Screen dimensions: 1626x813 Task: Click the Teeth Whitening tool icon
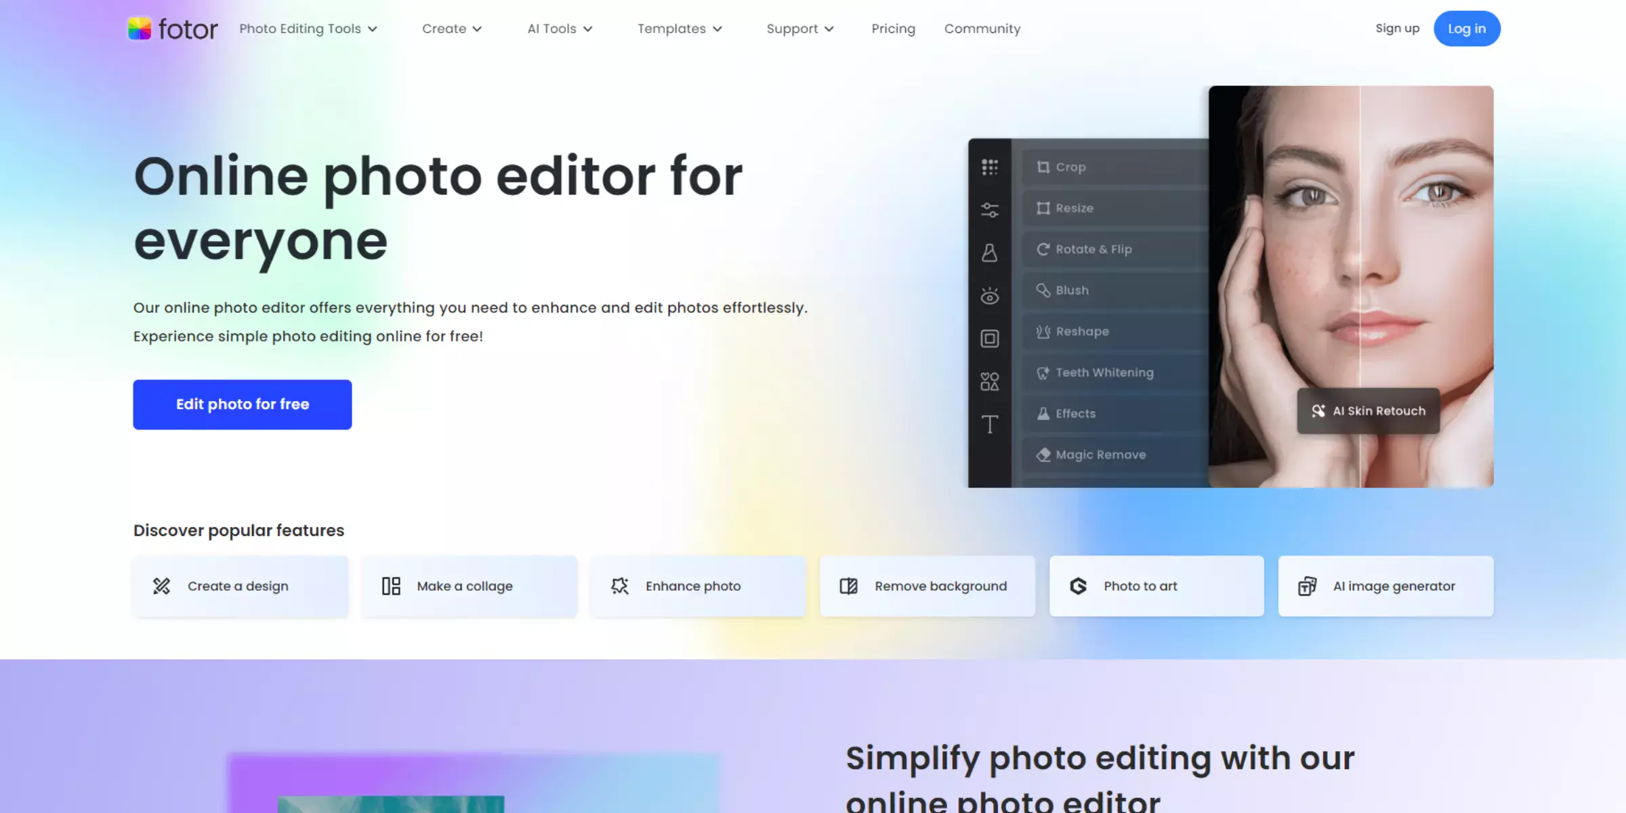tap(1042, 372)
